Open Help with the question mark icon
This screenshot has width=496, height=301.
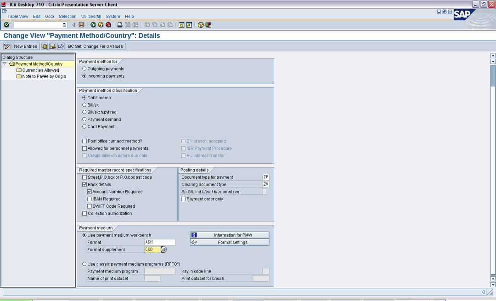pyautogui.click(x=201, y=25)
